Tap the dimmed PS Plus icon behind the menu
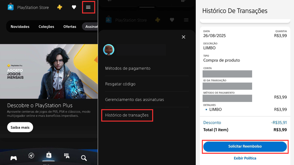Viewport: 294px width, 165px height. pos(158,20)
